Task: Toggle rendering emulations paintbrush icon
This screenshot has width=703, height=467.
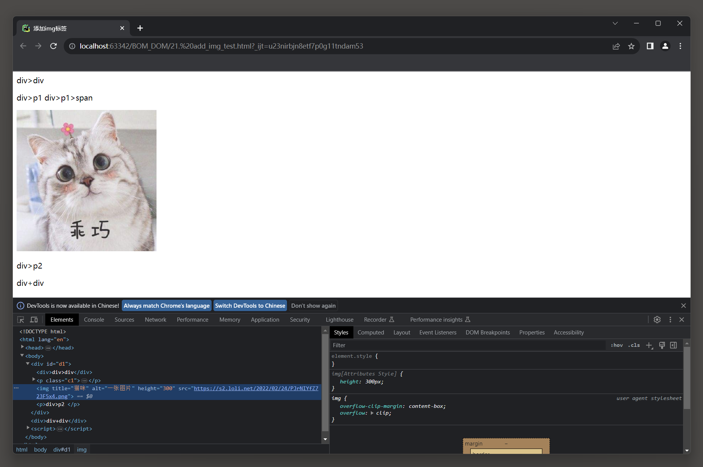Action: click(x=662, y=345)
